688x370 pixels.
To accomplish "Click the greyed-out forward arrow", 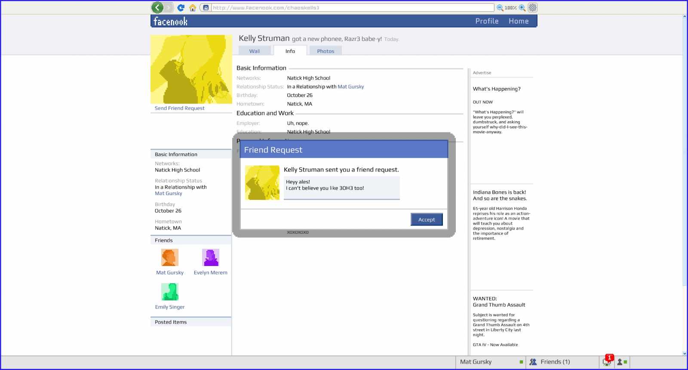I will pos(169,7).
